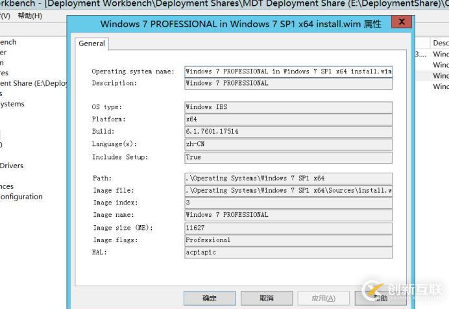Select Operating Systems tree node ending 'ystems'
The height and width of the screenshot is (309, 449).
pyautogui.click(x=12, y=104)
